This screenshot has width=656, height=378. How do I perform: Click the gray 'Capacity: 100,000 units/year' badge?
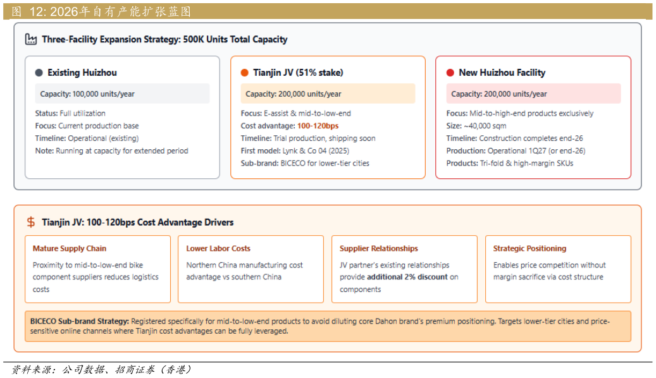pos(122,94)
